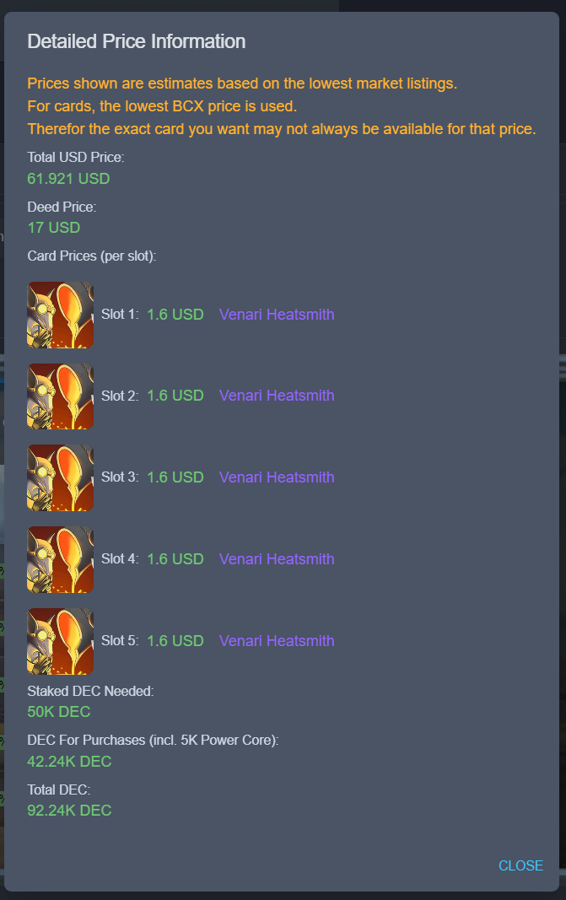Click the Slot 3 label text
Screen dimensions: 566x900
pyautogui.click(x=120, y=477)
